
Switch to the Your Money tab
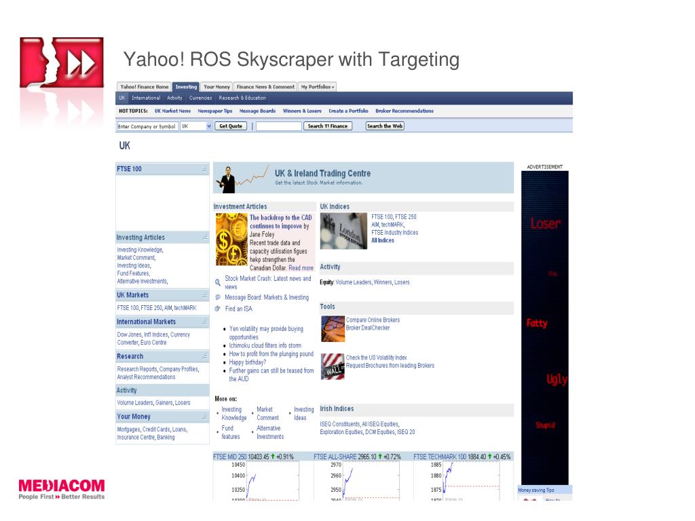(217, 87)
